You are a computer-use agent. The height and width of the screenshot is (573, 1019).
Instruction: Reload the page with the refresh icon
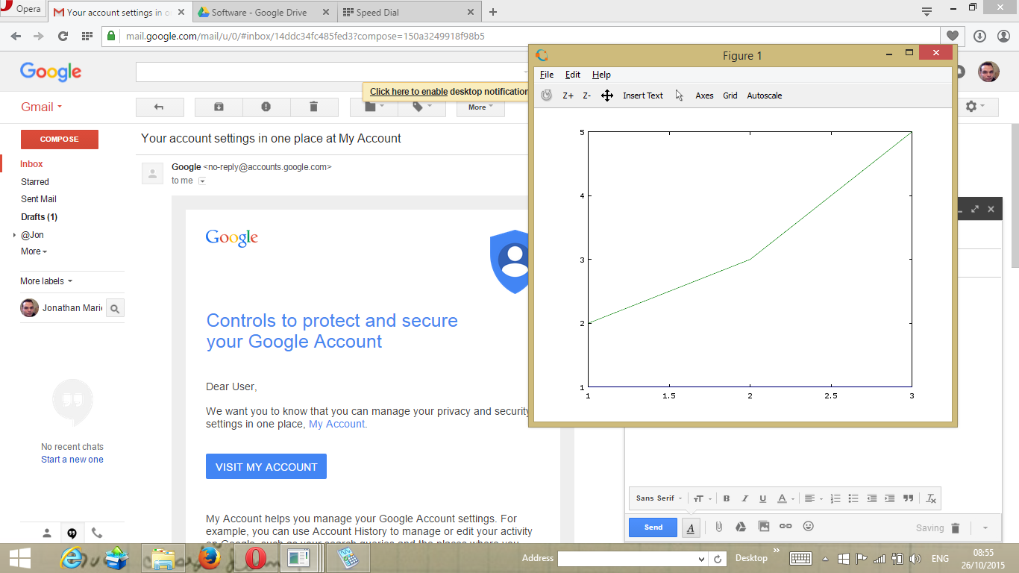point(63,36)
